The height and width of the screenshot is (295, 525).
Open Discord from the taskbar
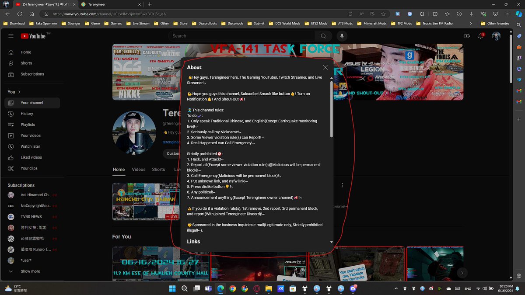[353, 288]
